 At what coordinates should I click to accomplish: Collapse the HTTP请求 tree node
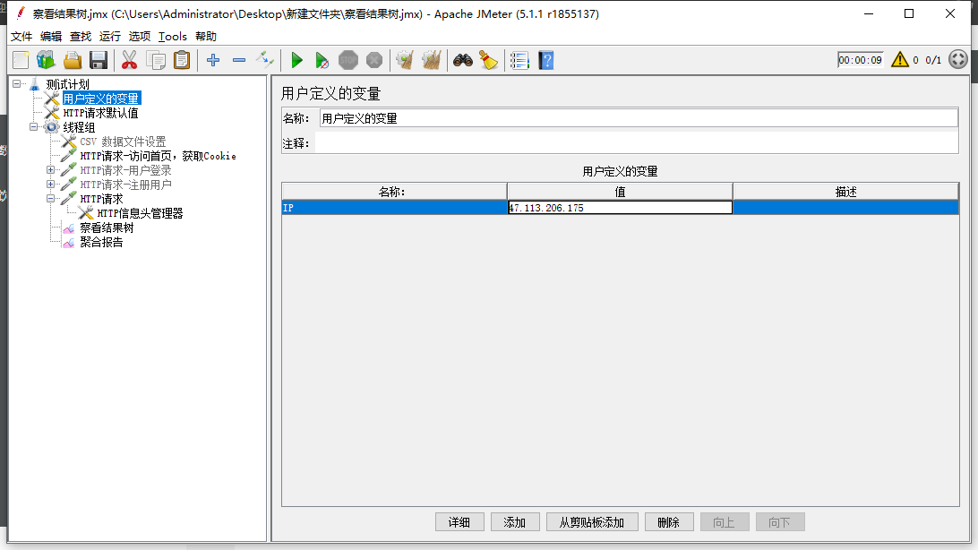50,198
